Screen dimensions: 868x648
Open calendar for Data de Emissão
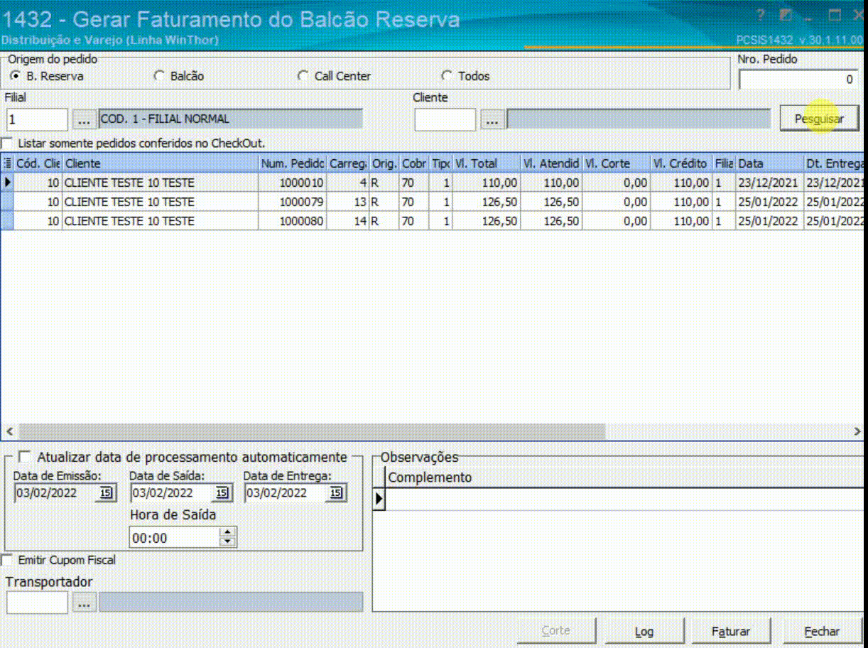(107, 493)
